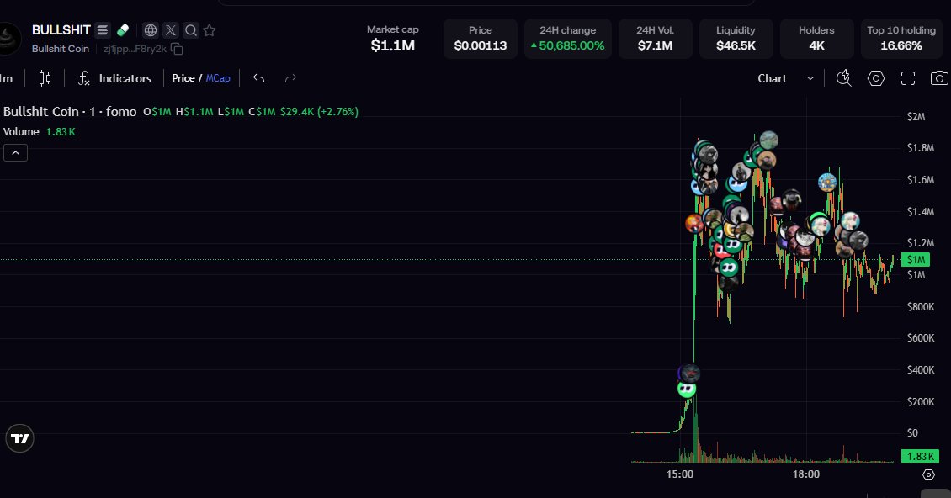Click the dark avatar marker near $400K
The image size is (951, 498).
(689, 373)
